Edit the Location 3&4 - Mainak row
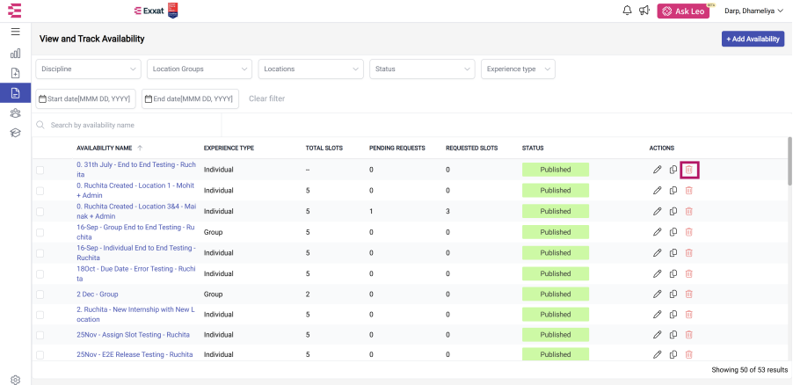The width and height of the screenshot is (793, 385). 657,211
